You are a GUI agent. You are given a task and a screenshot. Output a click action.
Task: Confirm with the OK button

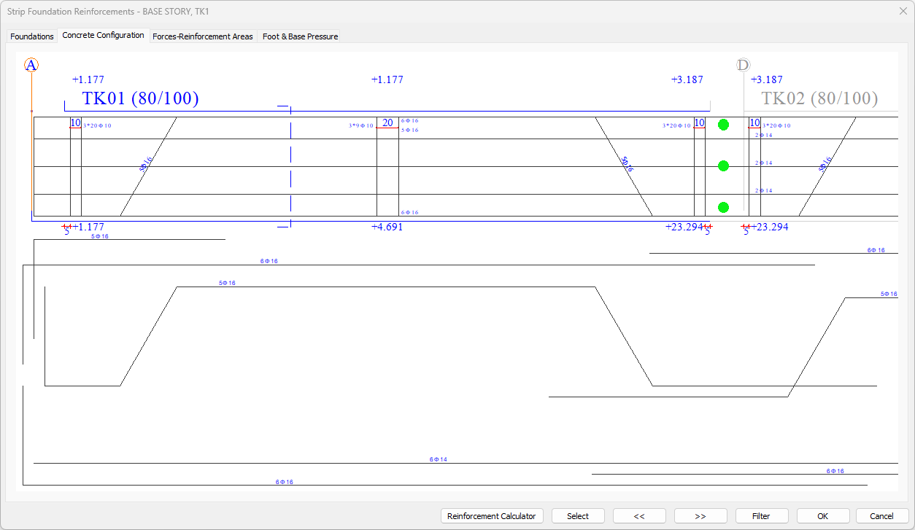(x=823, y=516)
